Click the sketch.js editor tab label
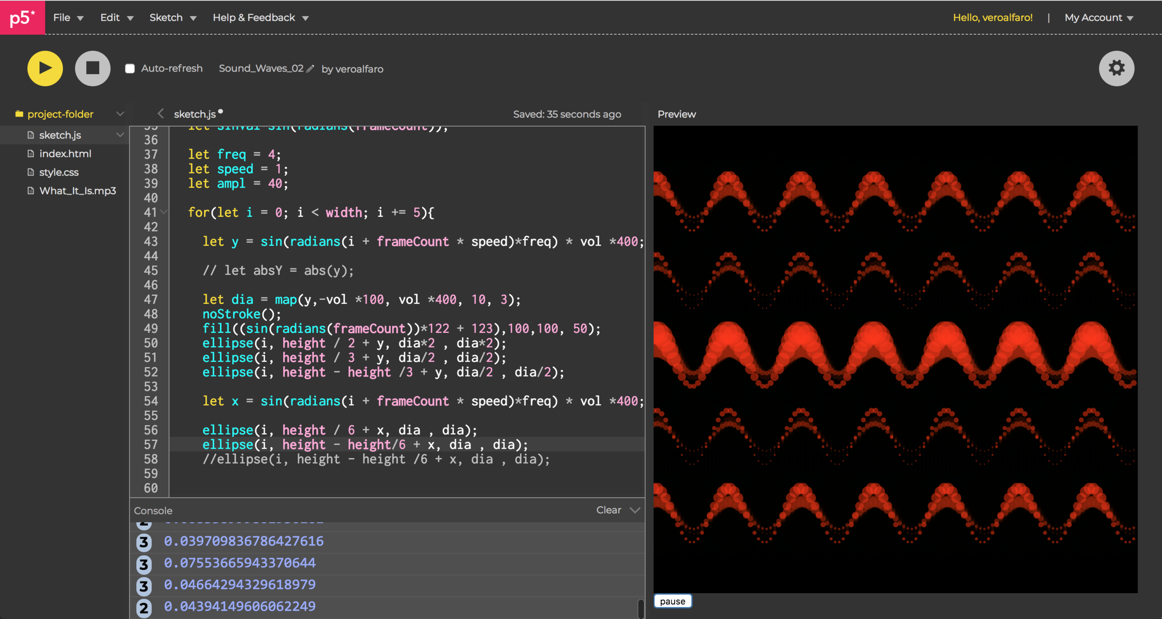Image resolution: width=1162 pixels, height=619 pixels. [x=195, y=114]
